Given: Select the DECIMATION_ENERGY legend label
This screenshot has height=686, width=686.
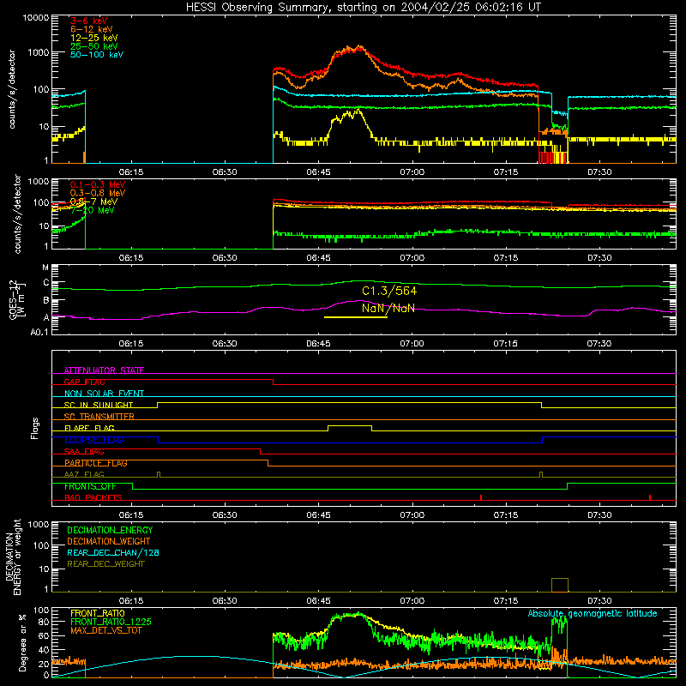Looking at the screenshot, I should point(110,530).
